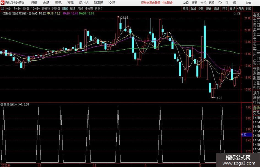Screen dimensions: 260x167
Task: Click the 股朋指标网 XG: 0.00 indicator label
Action: click(17, 104)
